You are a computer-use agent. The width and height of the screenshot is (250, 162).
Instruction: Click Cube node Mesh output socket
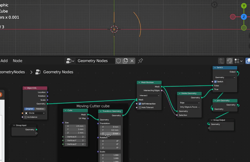point(88,115)
